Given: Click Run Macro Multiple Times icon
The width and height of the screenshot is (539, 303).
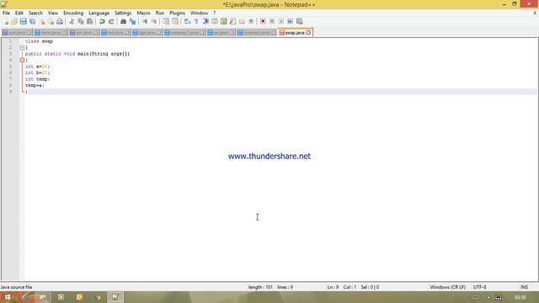Looking at the screenshot, I should [x=290, y=22].
